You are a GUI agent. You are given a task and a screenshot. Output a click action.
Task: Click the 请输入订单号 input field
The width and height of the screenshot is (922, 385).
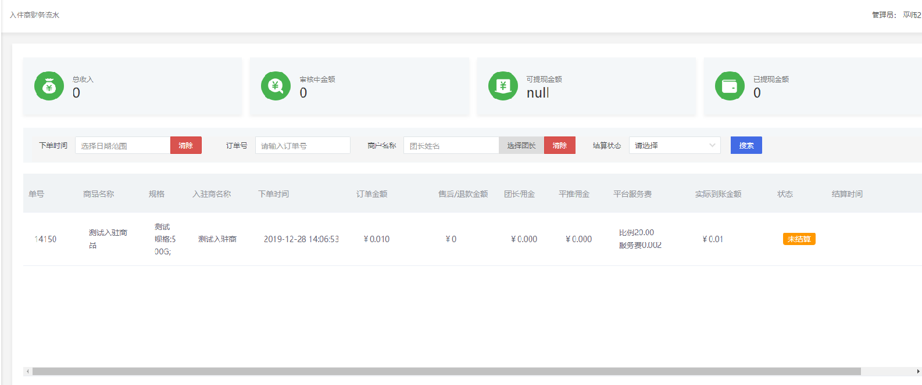pos(302,146)
